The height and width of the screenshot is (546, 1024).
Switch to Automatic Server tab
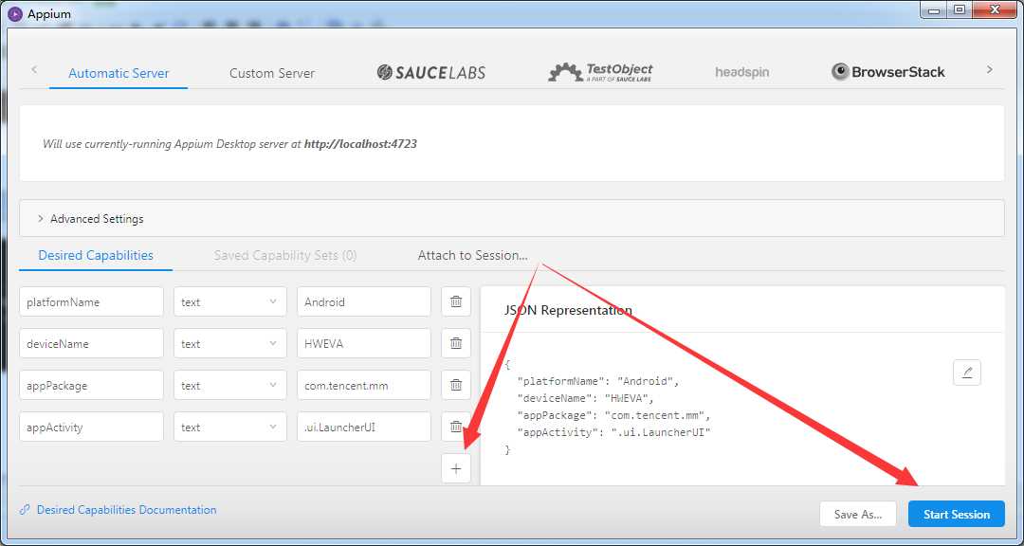pos(119,73)
